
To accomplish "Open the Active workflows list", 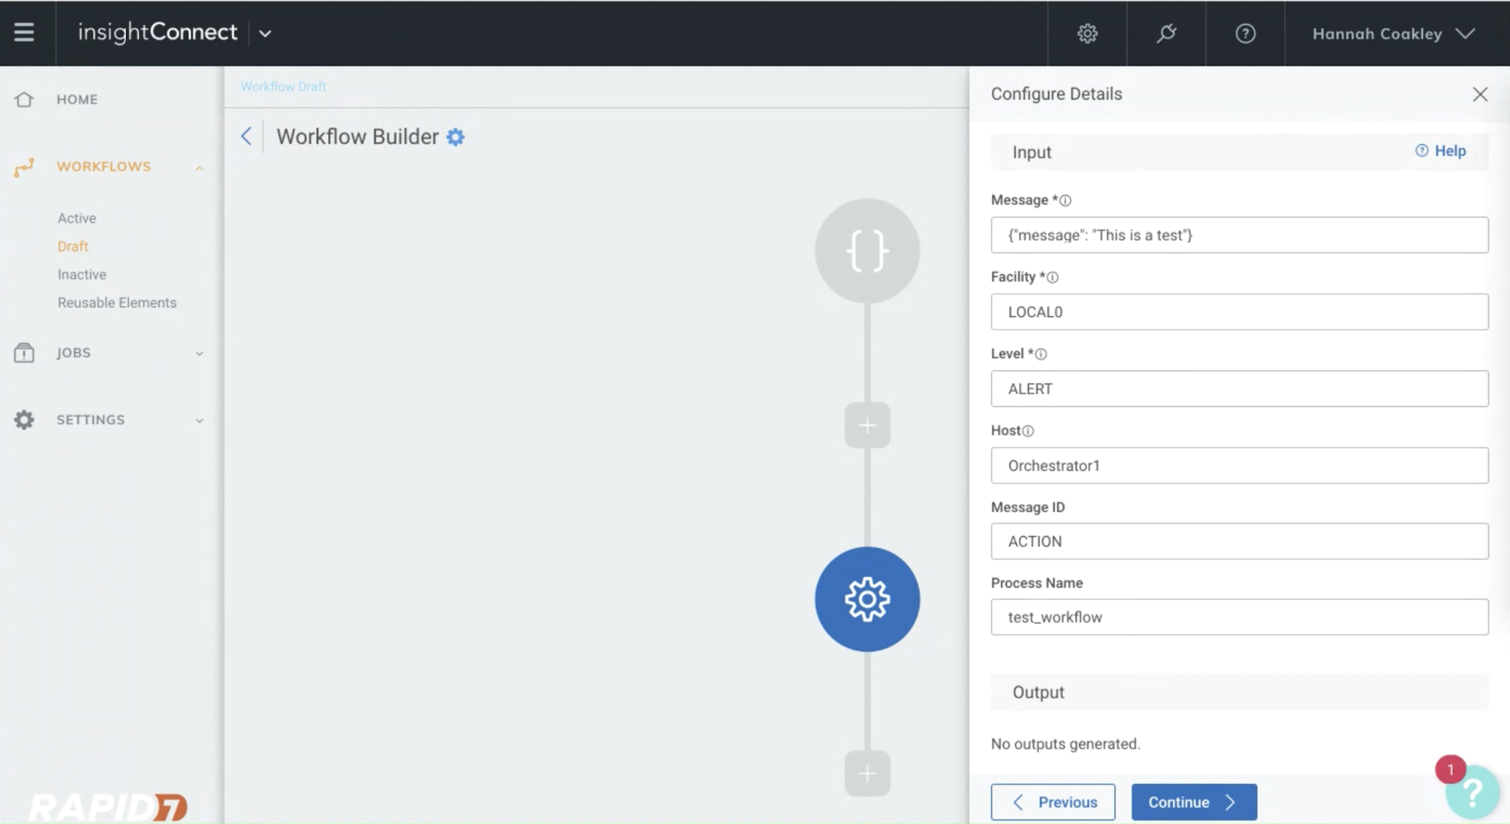I will coord(77,218).
